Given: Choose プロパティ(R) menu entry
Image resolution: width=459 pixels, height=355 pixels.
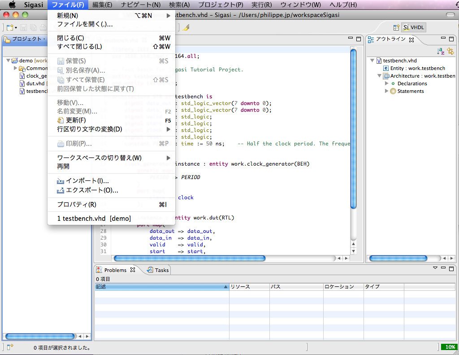Looking at the screenshot, I should pyautogui.click(x=111, y=204).
